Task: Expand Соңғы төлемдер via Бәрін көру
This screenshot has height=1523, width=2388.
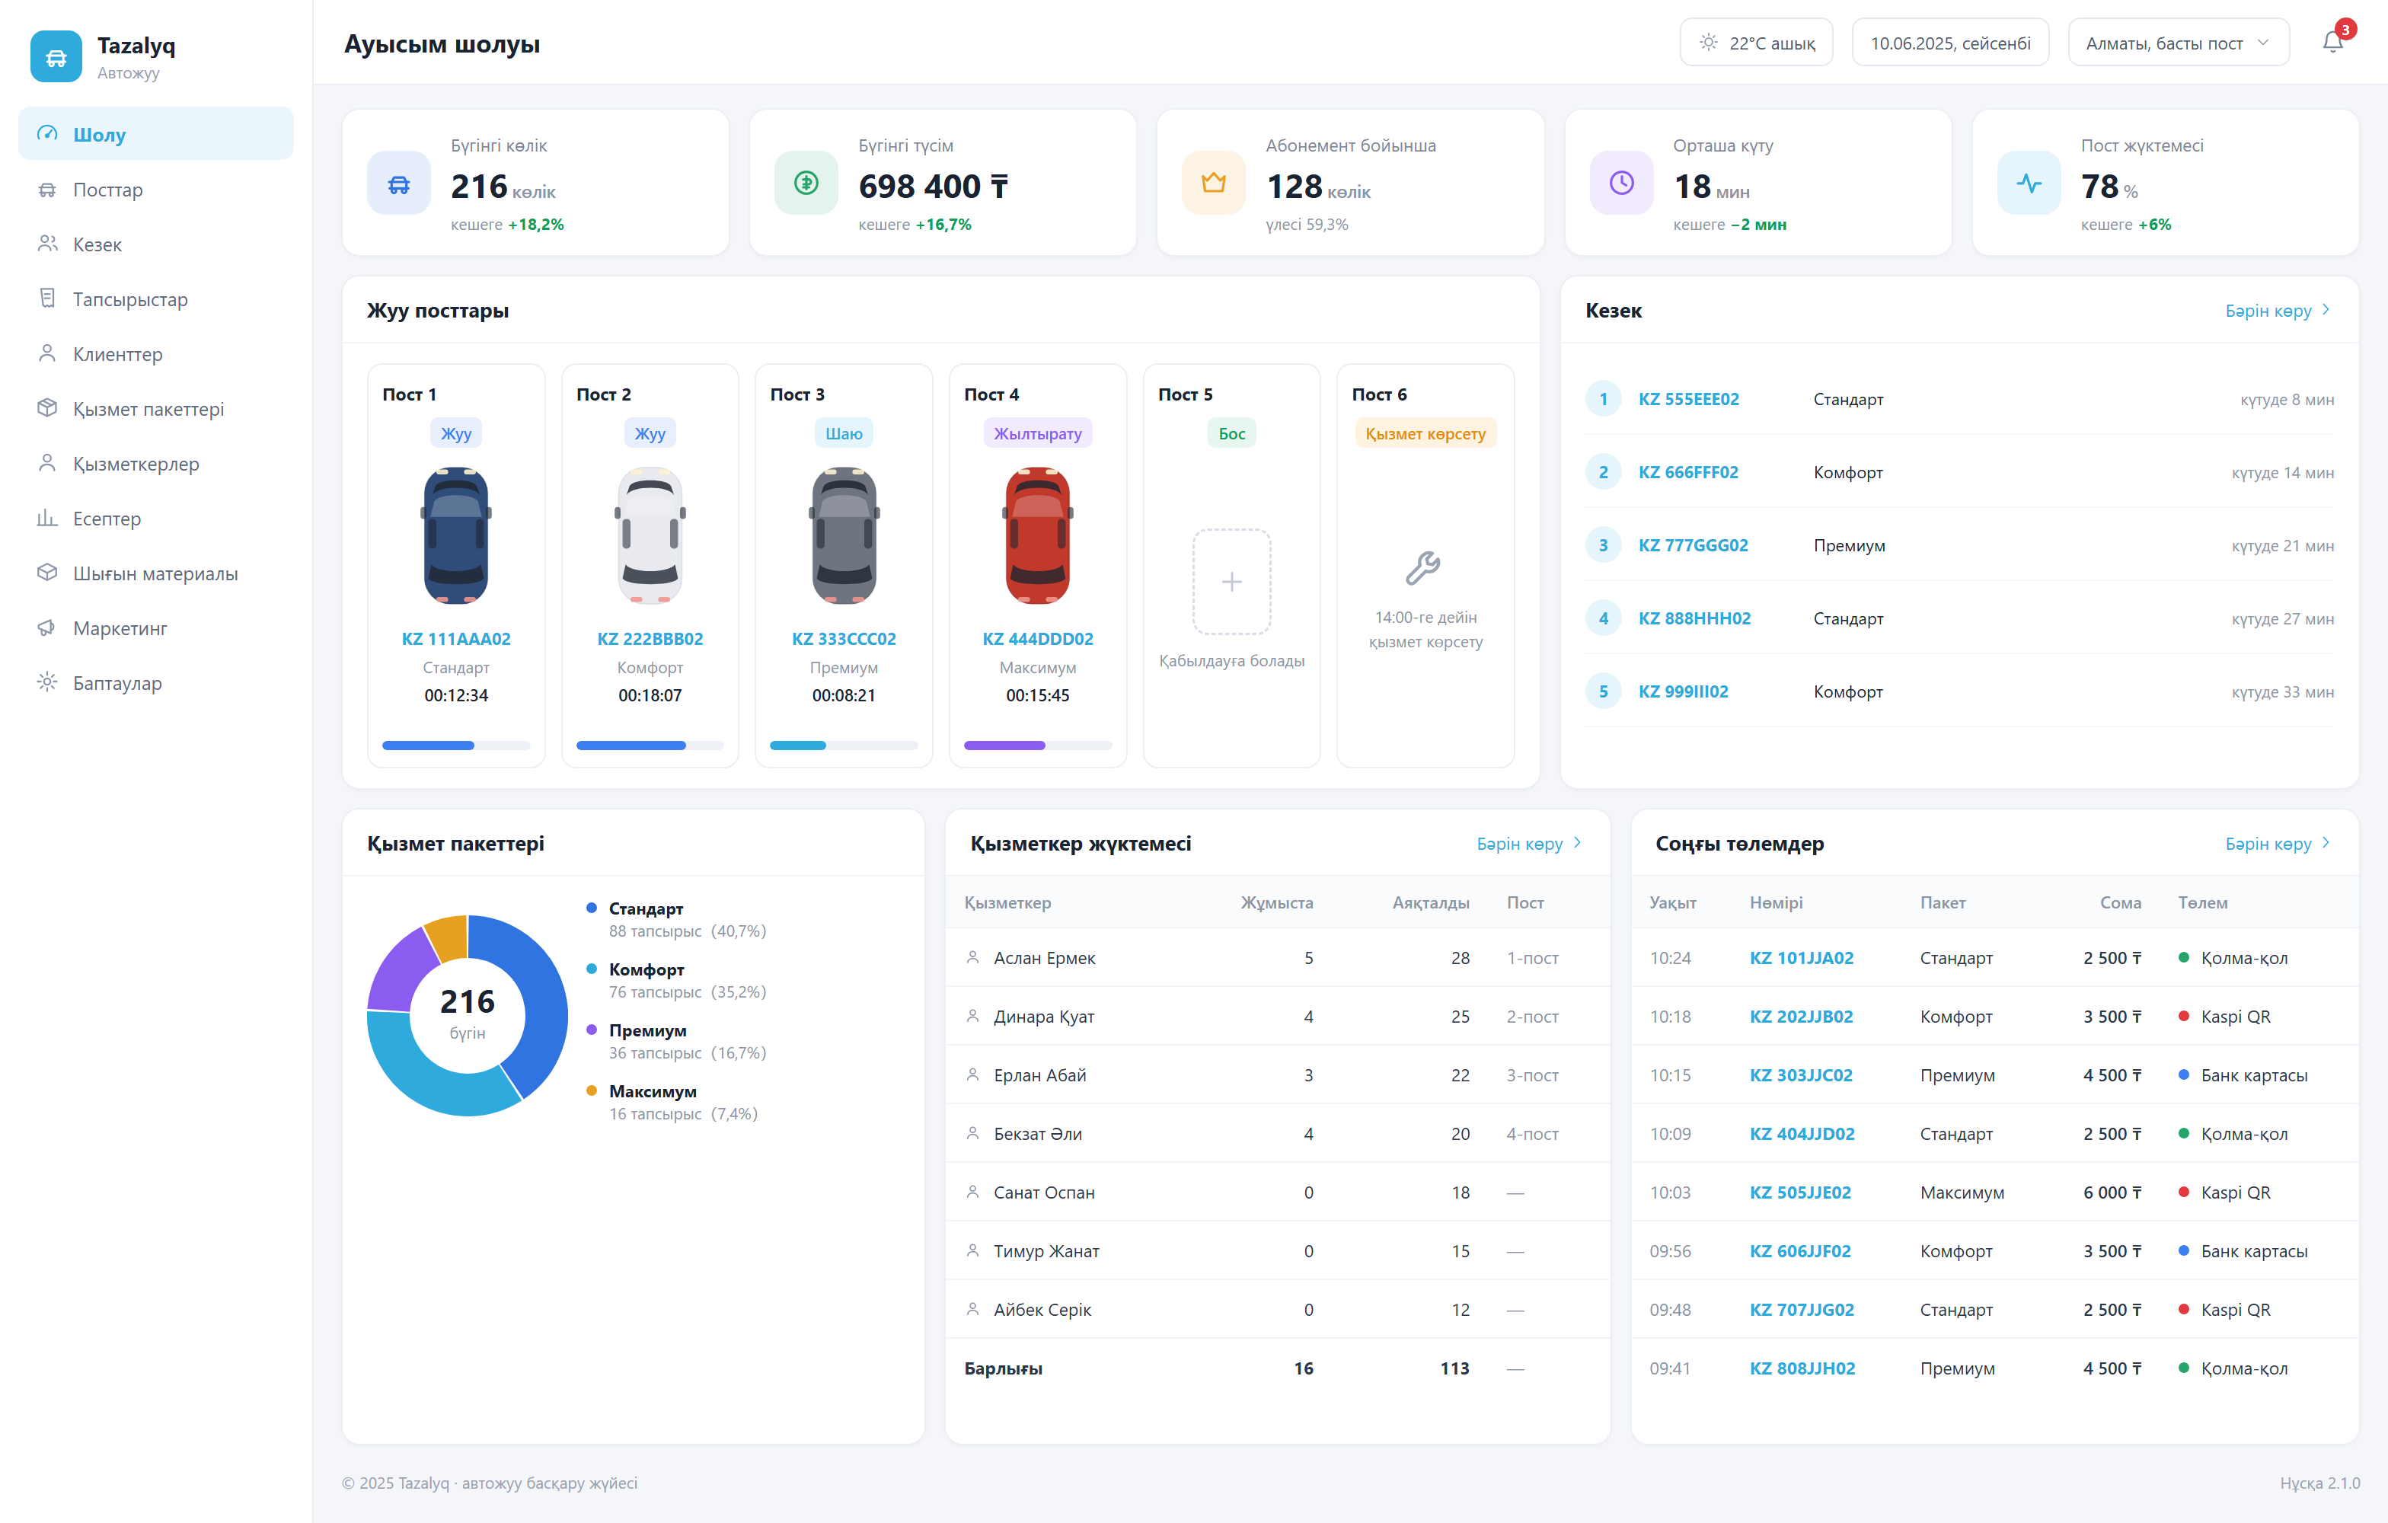Action: [x=2277, y=843]
